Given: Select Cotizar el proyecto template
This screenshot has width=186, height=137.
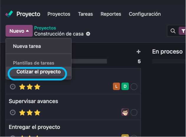Looking at the screenshot, I should coord(38,72).
